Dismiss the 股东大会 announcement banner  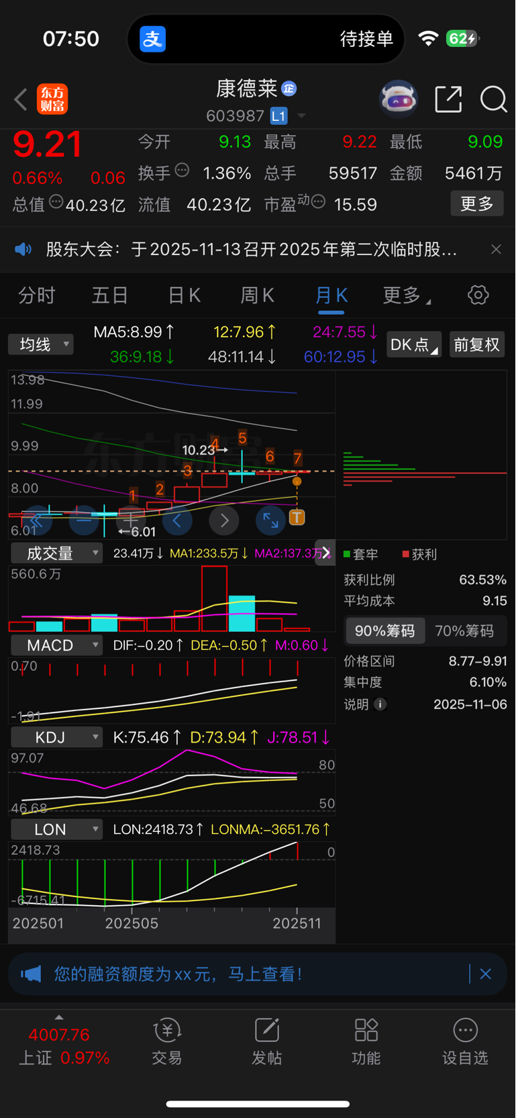point(496,249)
